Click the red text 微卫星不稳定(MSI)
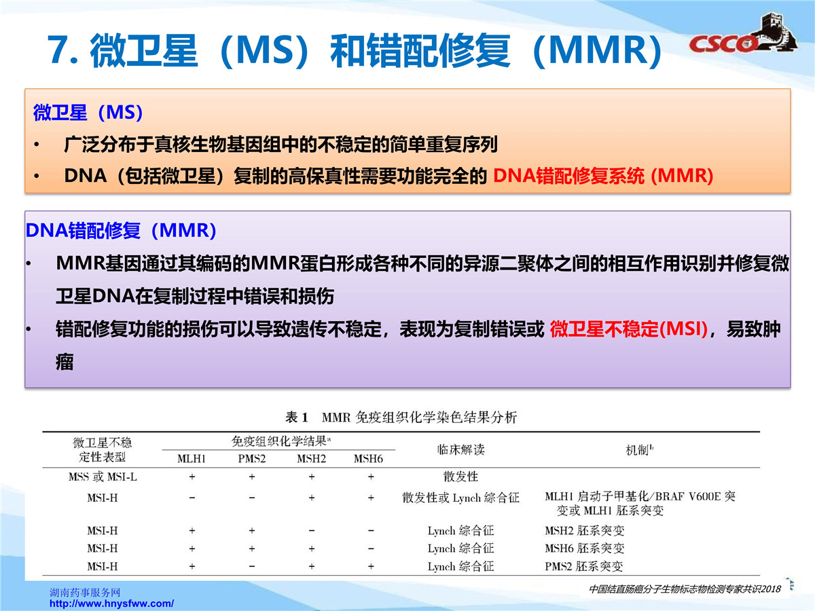This screenshot has width=815, height=611. click(628, 330)
